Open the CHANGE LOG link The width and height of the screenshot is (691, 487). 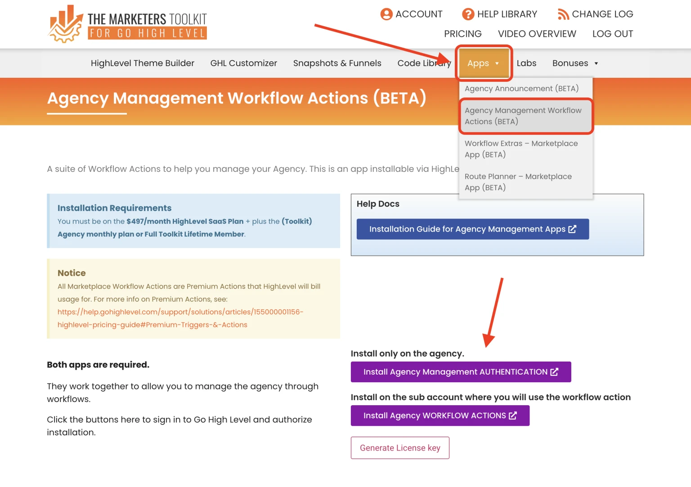pyautogui.click(x=602, y=14)
